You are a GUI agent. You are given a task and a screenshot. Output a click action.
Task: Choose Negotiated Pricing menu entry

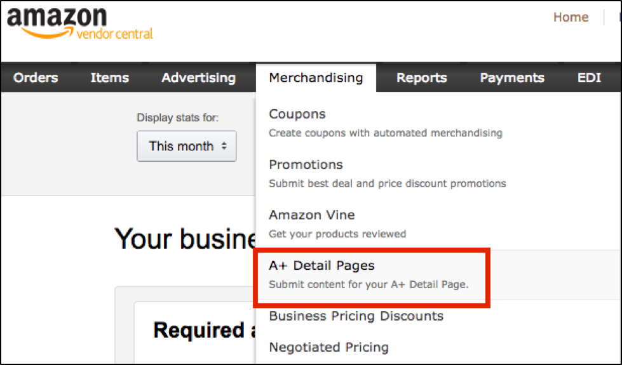[329, 347]
